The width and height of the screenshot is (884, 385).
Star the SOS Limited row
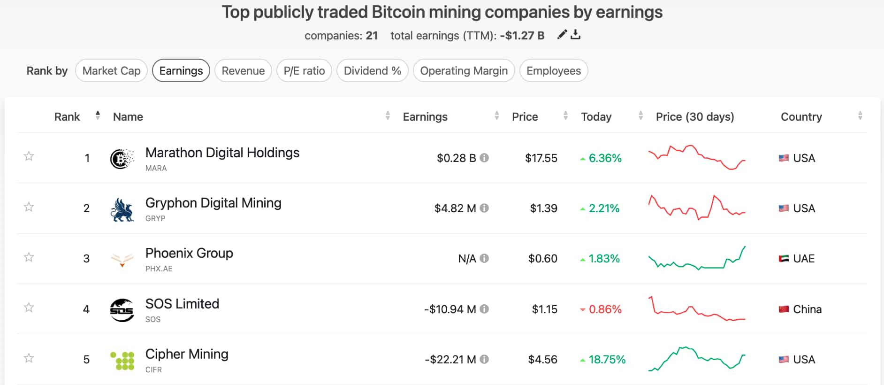coord(29,307)
